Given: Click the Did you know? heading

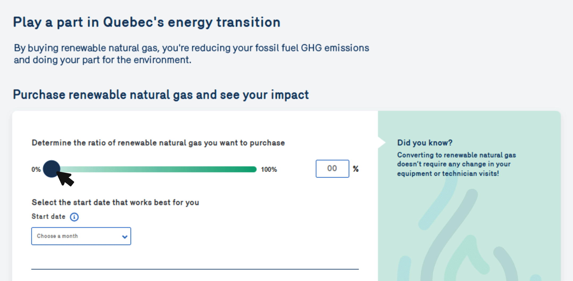Looking at the screenshot, I should (425, 143).
